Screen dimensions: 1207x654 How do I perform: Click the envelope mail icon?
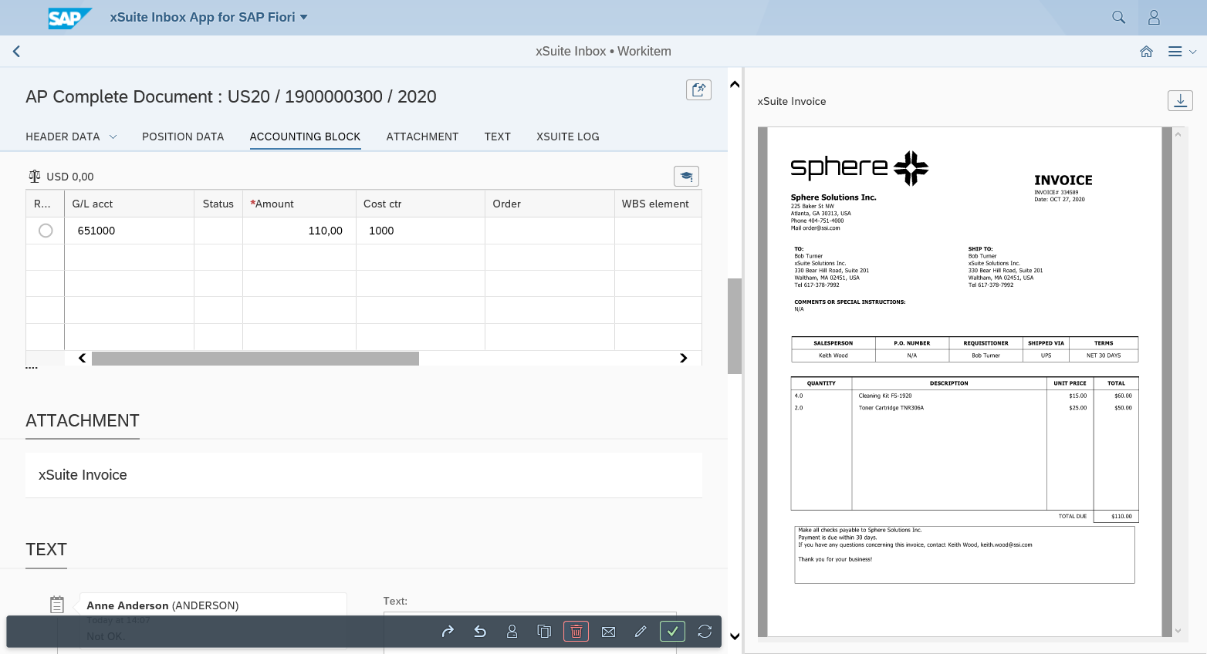pos(608,632)
